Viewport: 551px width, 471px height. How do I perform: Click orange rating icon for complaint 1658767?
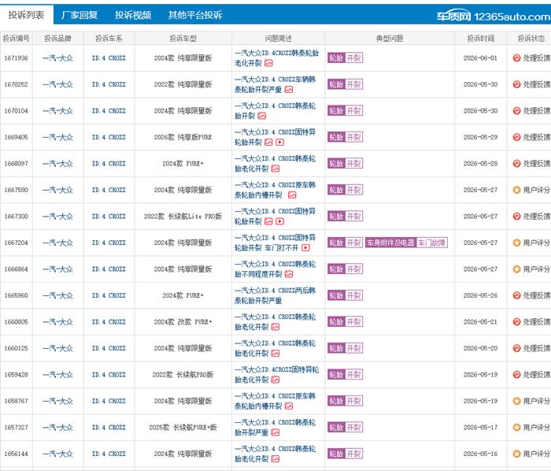tap(516, 401)
